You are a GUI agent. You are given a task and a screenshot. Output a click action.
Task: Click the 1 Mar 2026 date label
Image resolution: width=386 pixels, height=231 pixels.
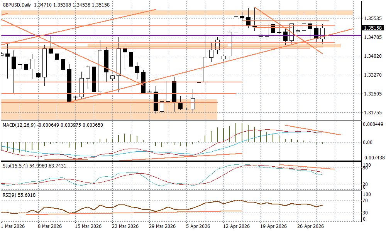point(12,226)
